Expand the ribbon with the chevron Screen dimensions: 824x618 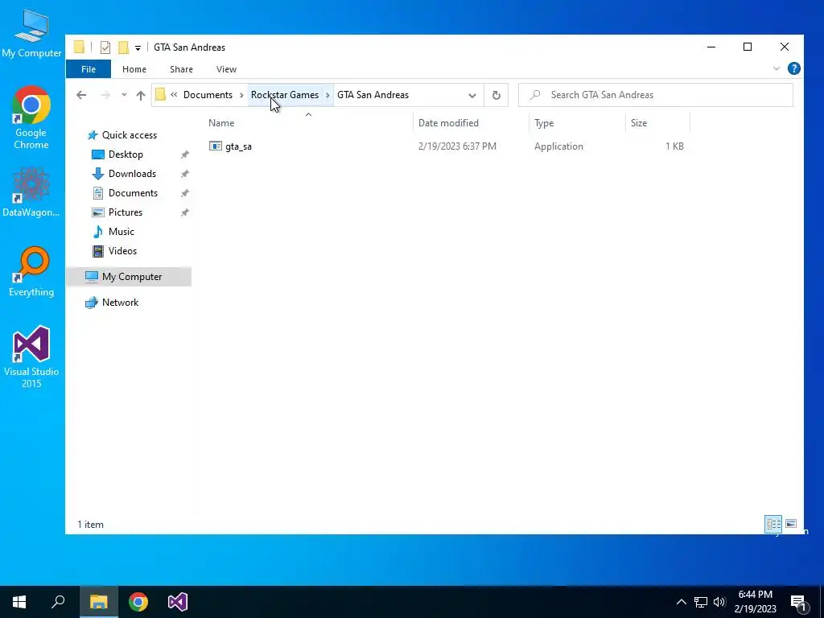click(777, 68)
